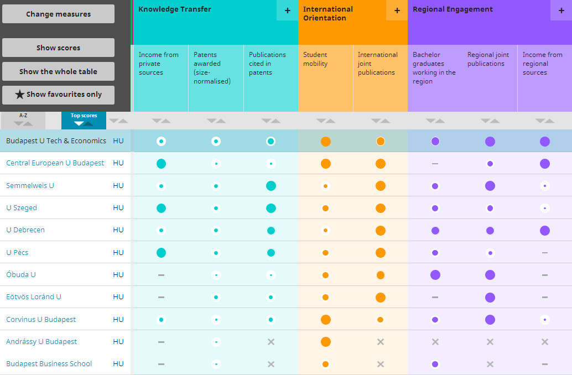Click HU country code in U Pécs row
Viewport: 572px width, 375px height.
click(118, 252)
